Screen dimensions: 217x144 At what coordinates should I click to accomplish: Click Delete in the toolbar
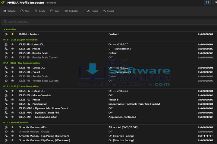pyautogui.click(x=40, y=11)
